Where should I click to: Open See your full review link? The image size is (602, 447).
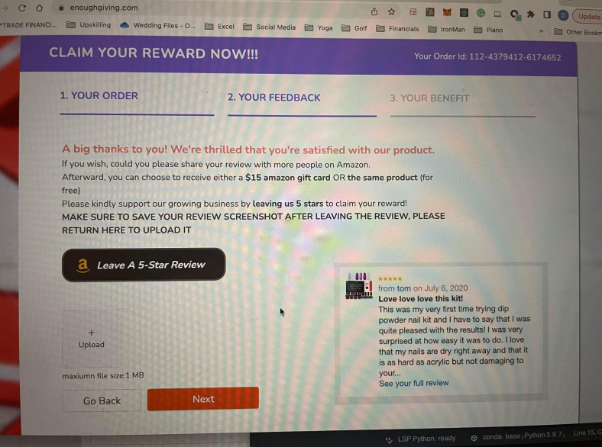tap(414, 383)
